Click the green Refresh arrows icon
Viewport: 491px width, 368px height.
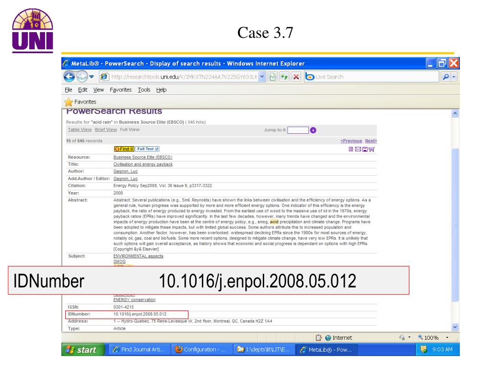(284, 77)
